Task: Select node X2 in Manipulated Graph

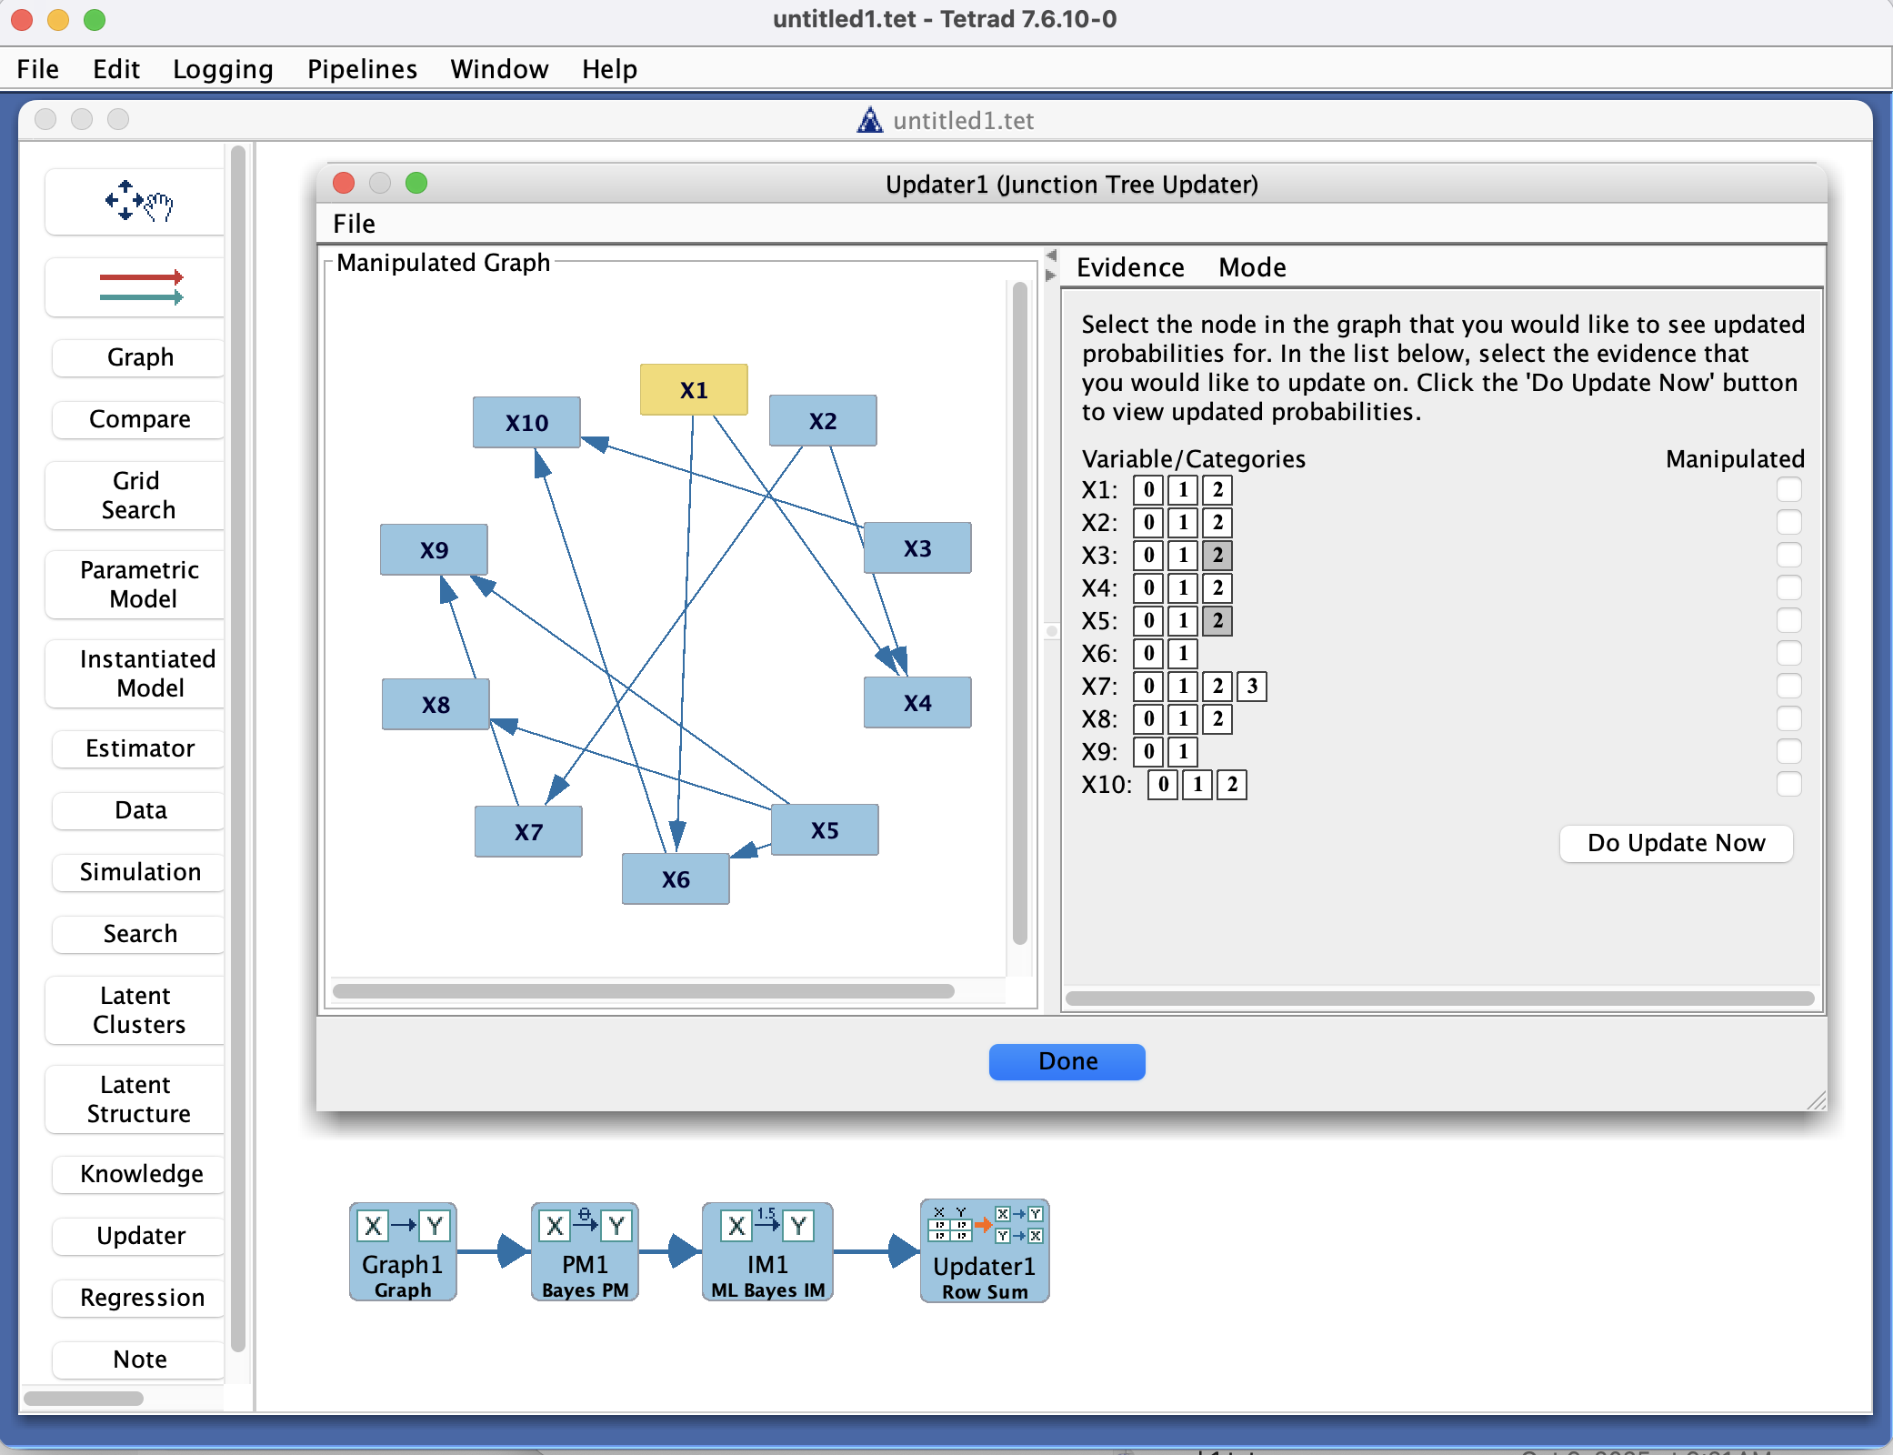Action: point(823,421)
